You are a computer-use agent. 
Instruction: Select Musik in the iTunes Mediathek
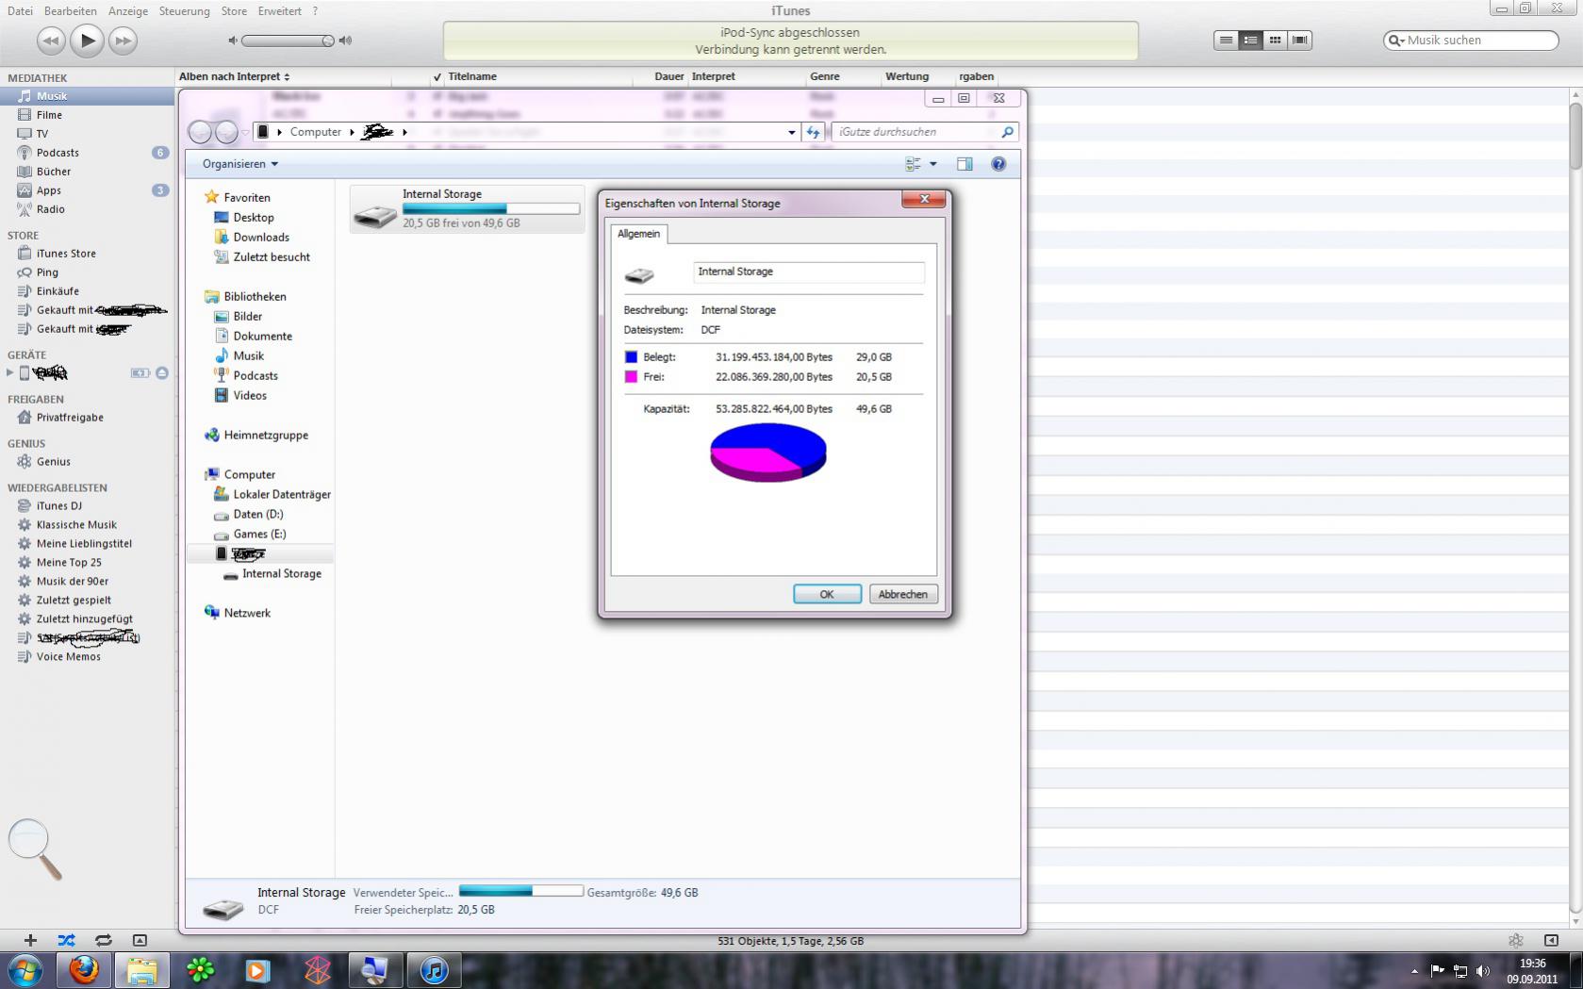(87, 96)
